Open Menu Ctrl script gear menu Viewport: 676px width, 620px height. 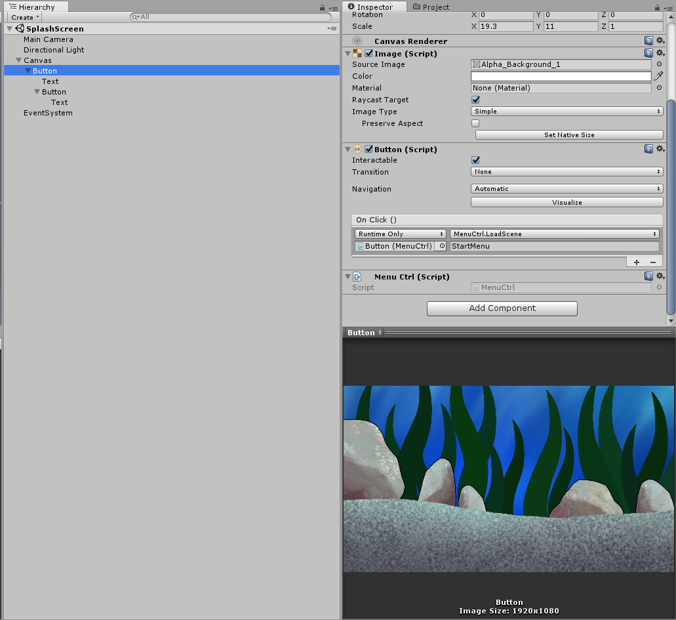tap(660, 276)
